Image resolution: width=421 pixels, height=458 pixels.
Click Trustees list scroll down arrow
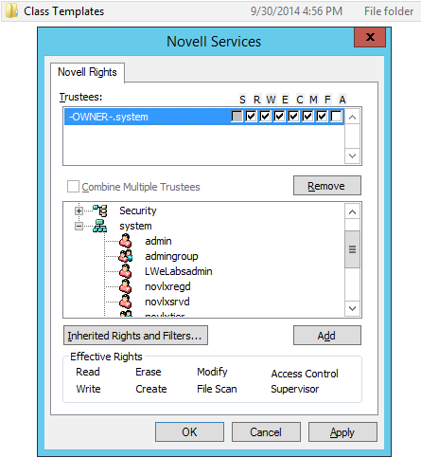point(353,156)
